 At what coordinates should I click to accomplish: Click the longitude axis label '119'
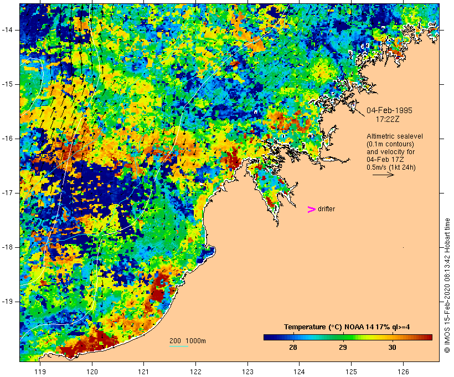click(x=40, y=372)
